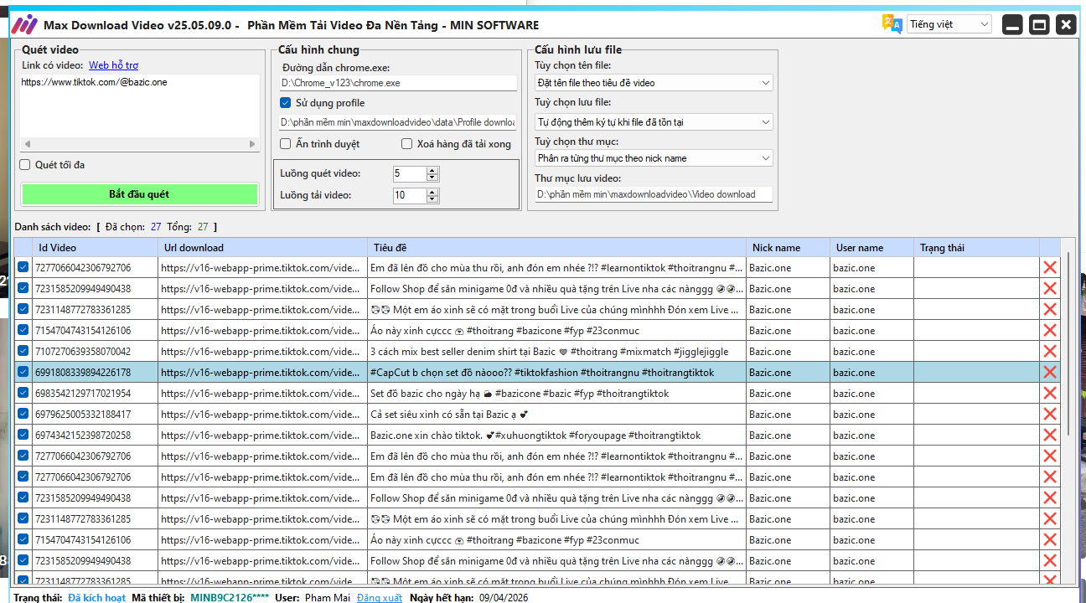This screenshot has height=603, width=1086.
Task: Click red X for video 6983542129717021954
Action: coord(1050,394)
